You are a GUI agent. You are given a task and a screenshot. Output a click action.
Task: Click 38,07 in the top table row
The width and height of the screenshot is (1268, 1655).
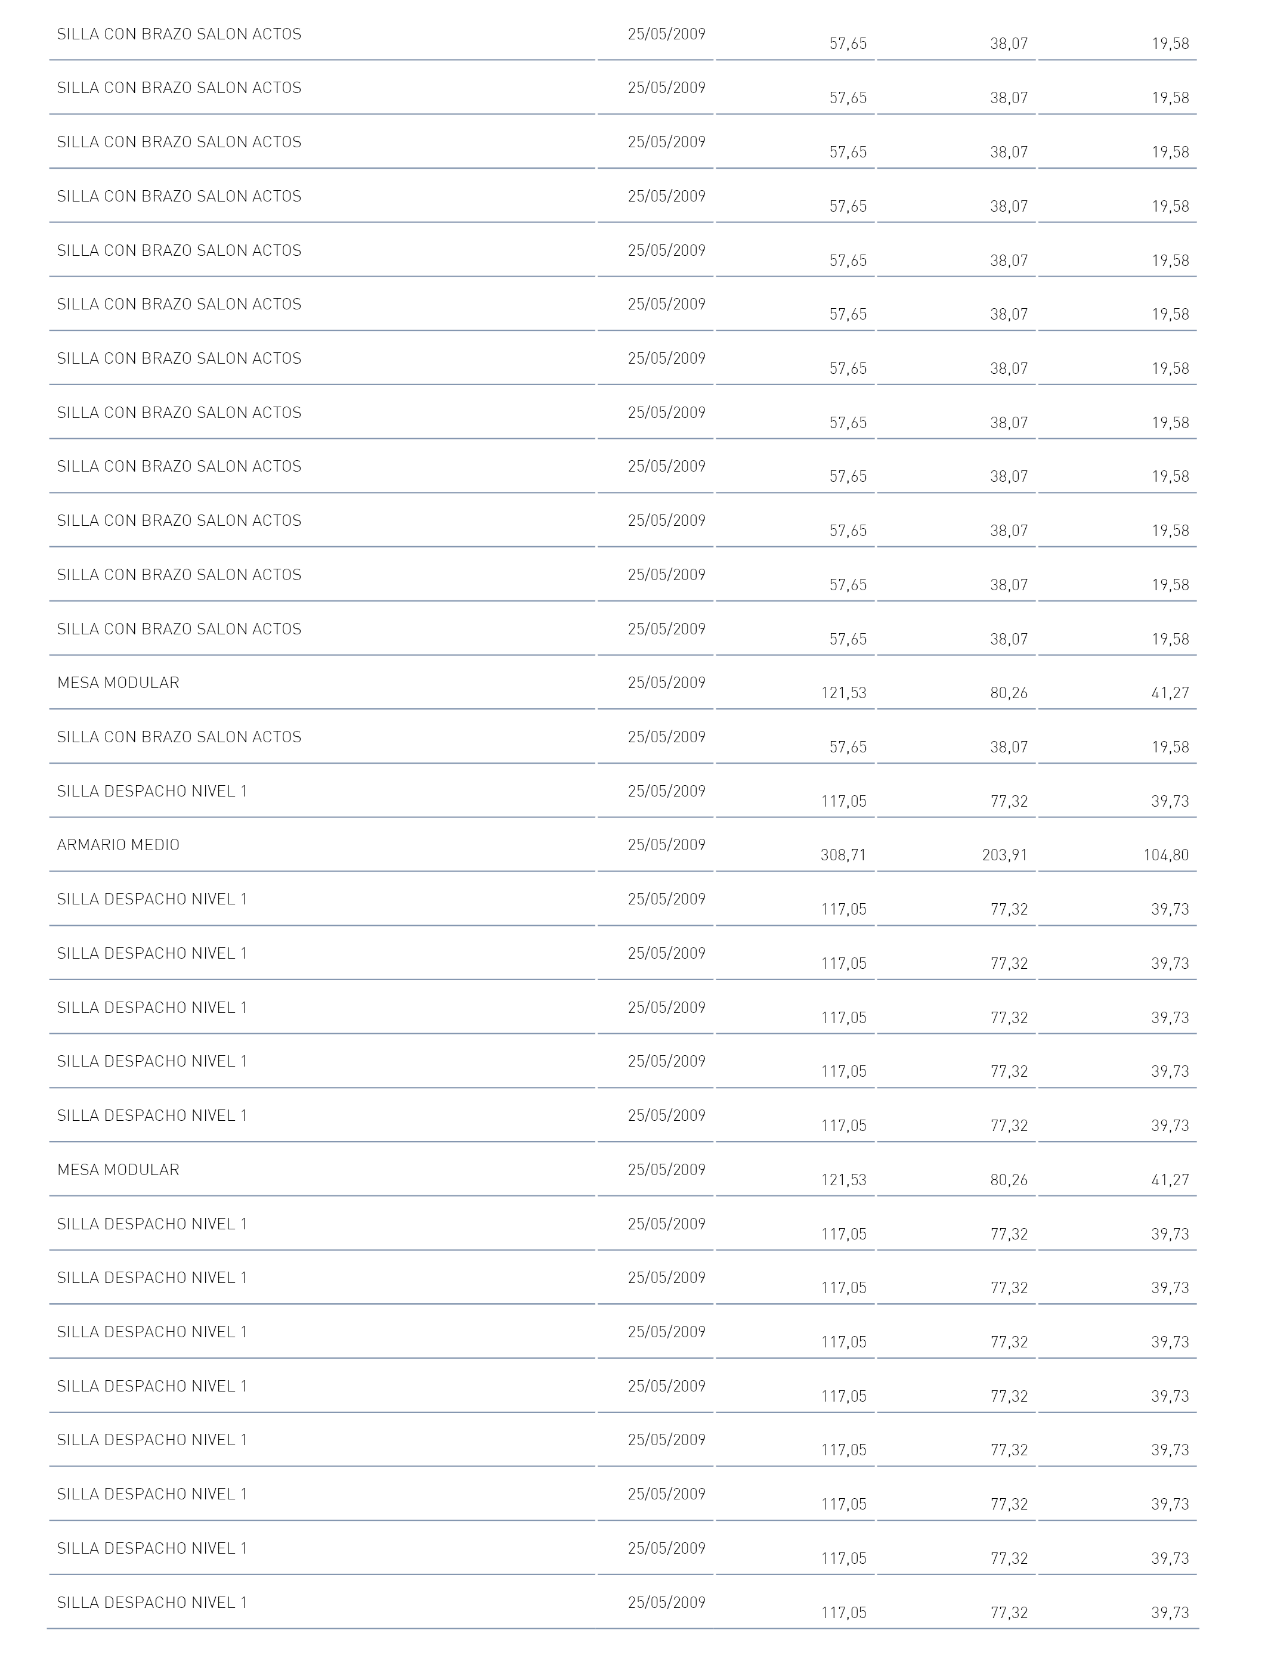pyautogui.click(x=1009, y=44)
